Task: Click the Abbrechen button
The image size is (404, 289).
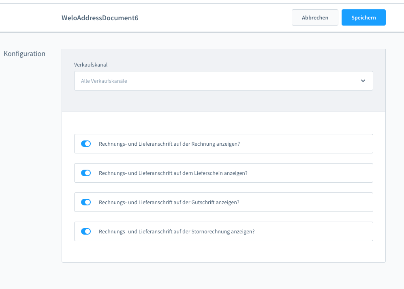Action: coord(315,17)
